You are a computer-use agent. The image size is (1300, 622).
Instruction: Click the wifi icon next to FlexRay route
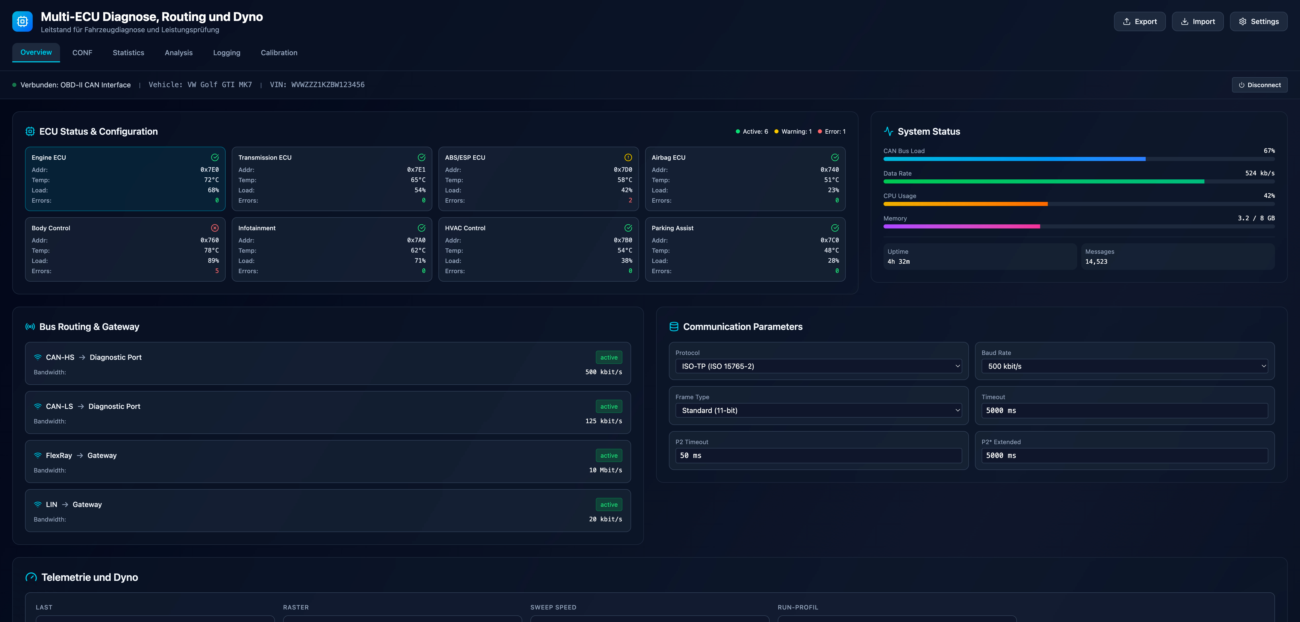click(38, 455)
